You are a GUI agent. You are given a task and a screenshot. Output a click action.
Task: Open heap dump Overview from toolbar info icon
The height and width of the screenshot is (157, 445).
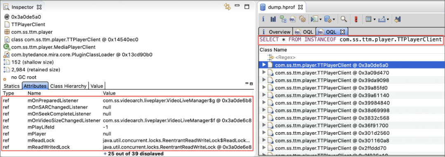point(263,19)
